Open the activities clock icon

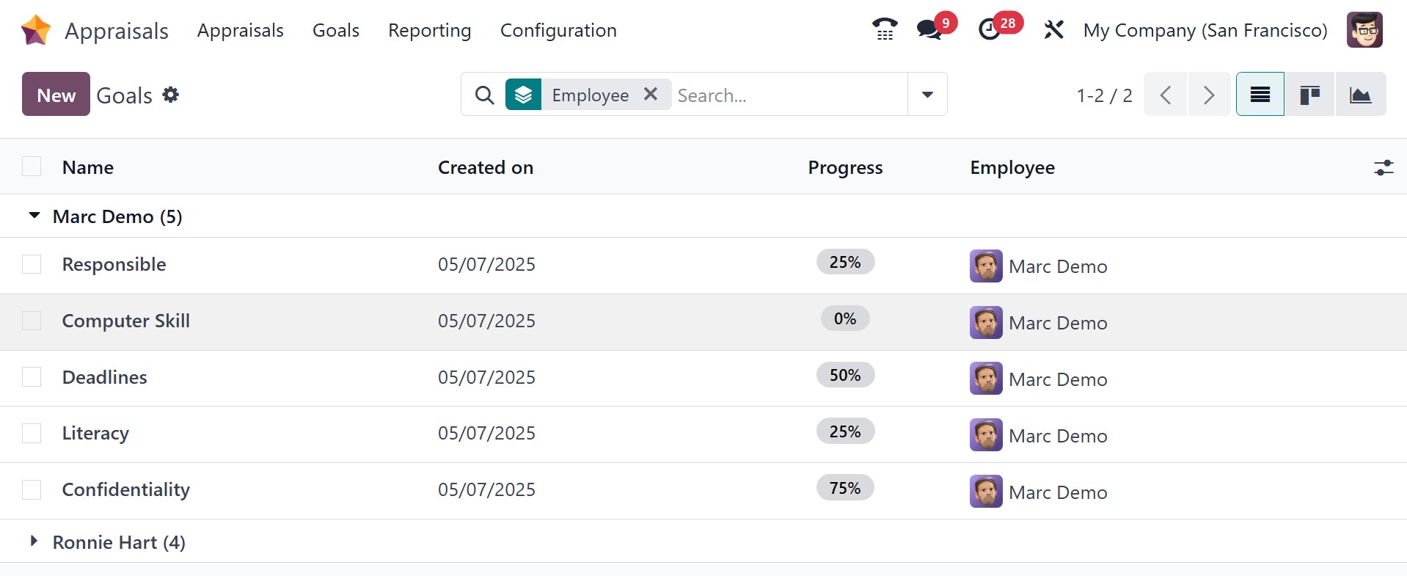coord(990,30)
